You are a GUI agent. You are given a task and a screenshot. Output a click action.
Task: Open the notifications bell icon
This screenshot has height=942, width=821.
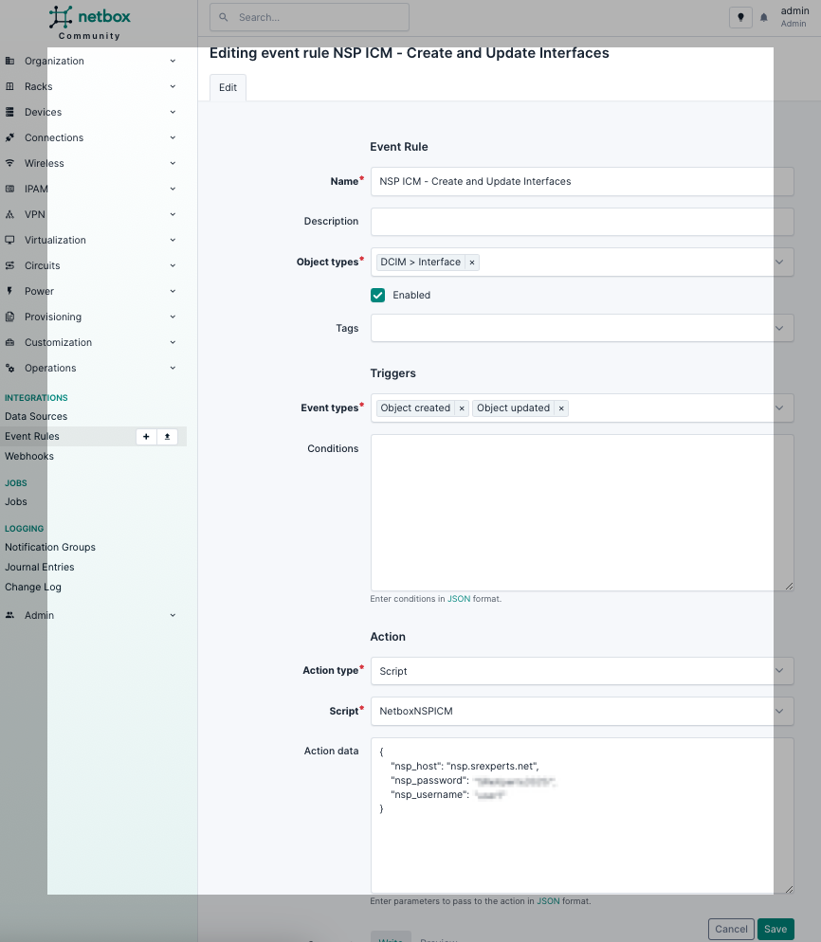(x=763, y=17)
